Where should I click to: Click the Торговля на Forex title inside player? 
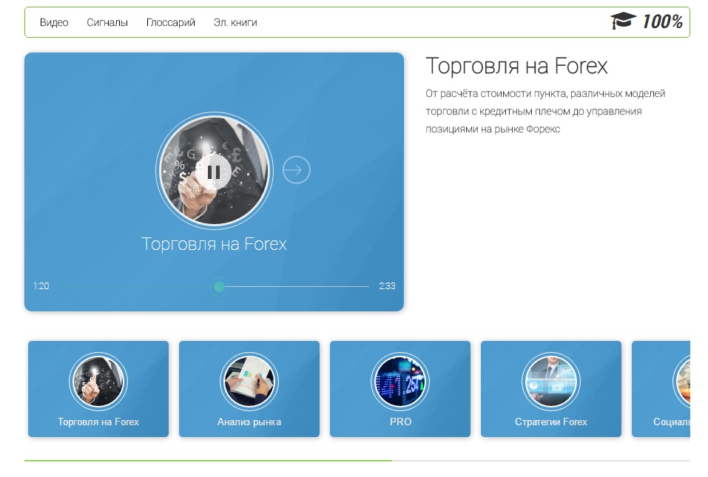(x=214, y=244)
